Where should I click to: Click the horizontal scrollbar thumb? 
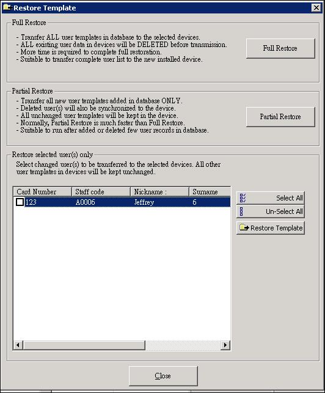tap(84, 345)
